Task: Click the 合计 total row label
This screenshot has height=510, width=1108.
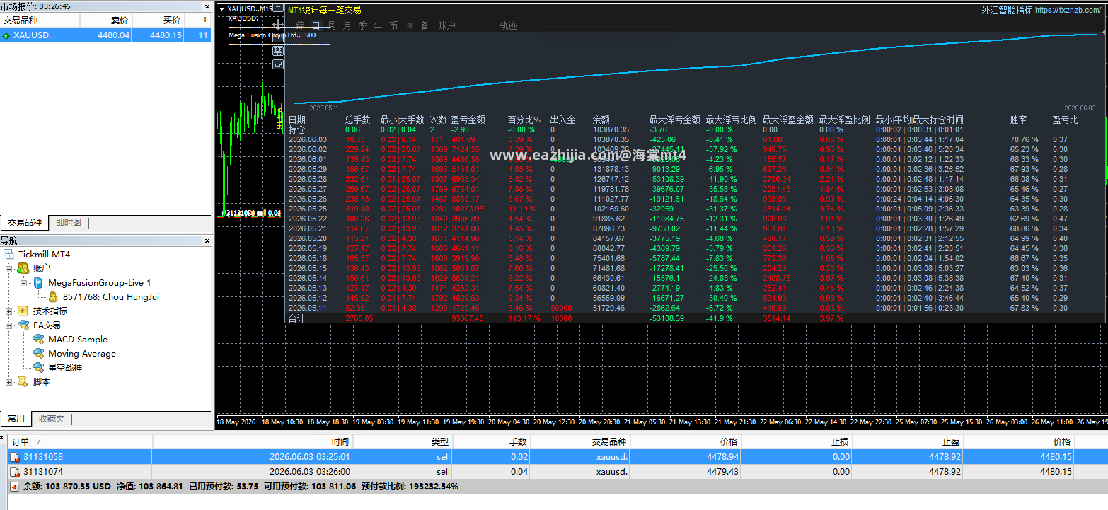Action: [x=296, y=318]
